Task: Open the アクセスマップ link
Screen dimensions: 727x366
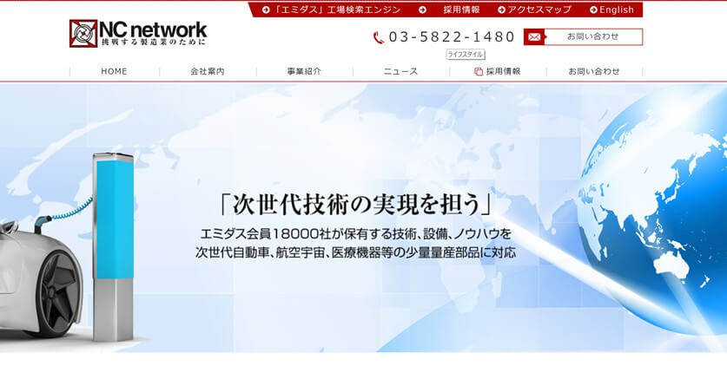Action: coord(539,10)
